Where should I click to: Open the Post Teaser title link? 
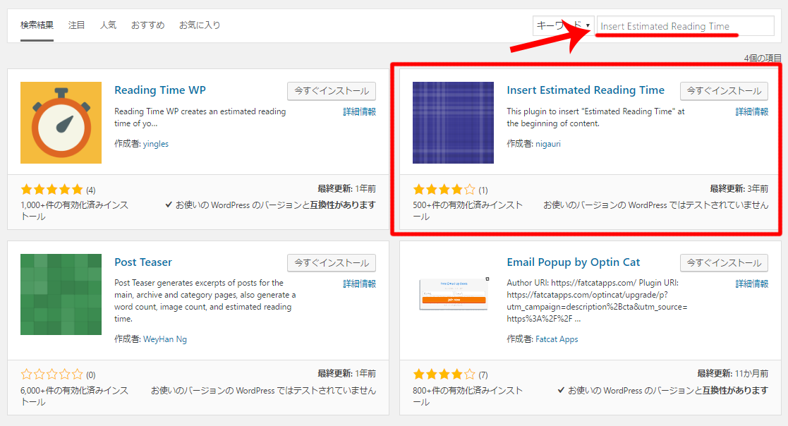(x=143, y=262)
